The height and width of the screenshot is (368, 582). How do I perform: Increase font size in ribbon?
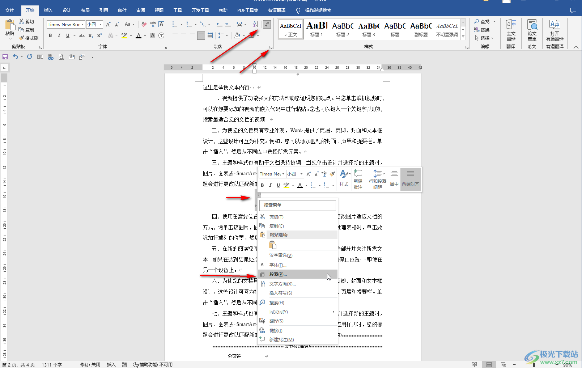coord(108,24)
